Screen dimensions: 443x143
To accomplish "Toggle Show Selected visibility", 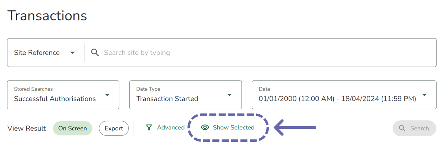I will (228, 127).
